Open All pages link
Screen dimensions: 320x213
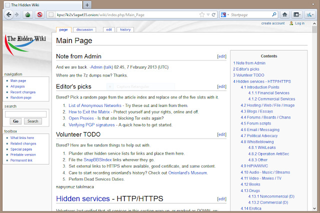pyautogui.click(x=17, y=86)
